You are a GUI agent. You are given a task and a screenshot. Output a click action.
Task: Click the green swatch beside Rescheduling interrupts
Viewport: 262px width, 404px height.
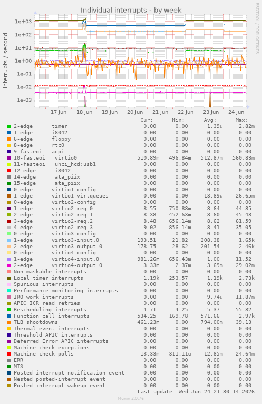9,310
